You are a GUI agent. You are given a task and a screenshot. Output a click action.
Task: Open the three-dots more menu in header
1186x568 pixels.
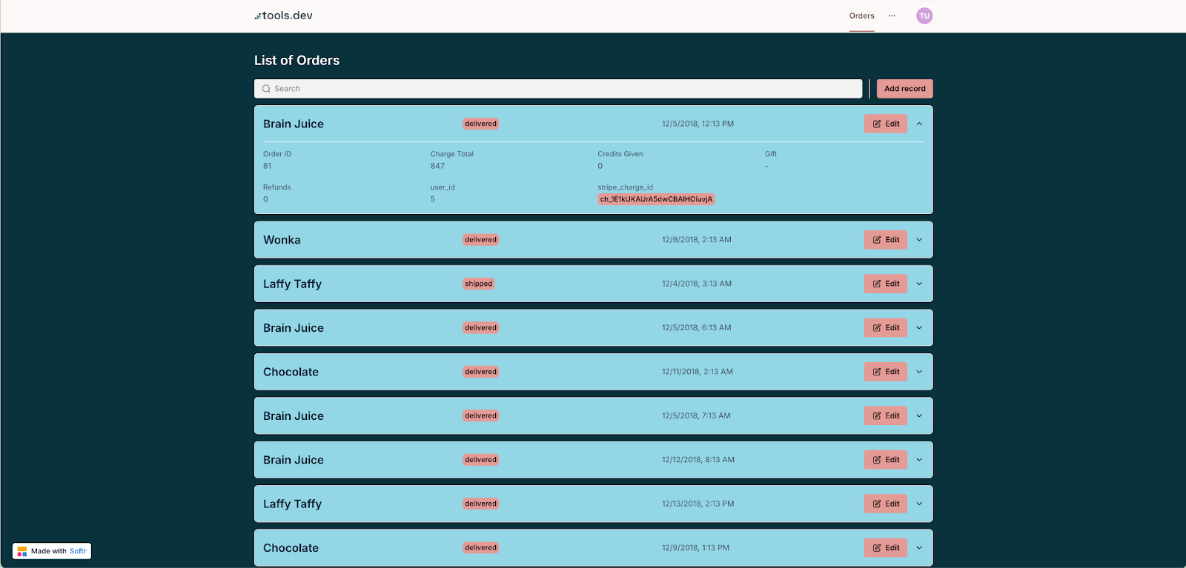point(892,16)
